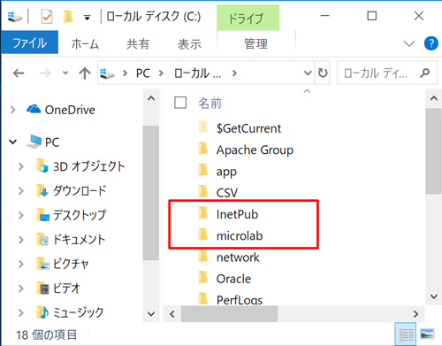Open the customize quick access toolbar dropdown
The width and height of the screenshot is (442, 346).
point(87,18)
